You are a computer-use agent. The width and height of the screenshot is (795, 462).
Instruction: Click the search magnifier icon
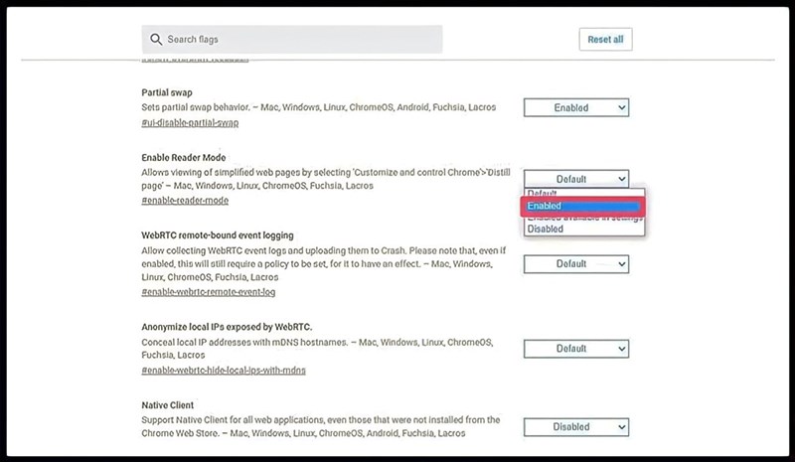(156, 40)
